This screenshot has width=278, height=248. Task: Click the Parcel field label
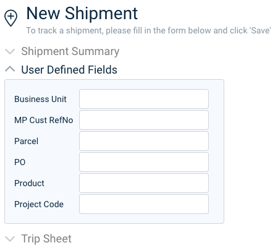click(26, 141)
